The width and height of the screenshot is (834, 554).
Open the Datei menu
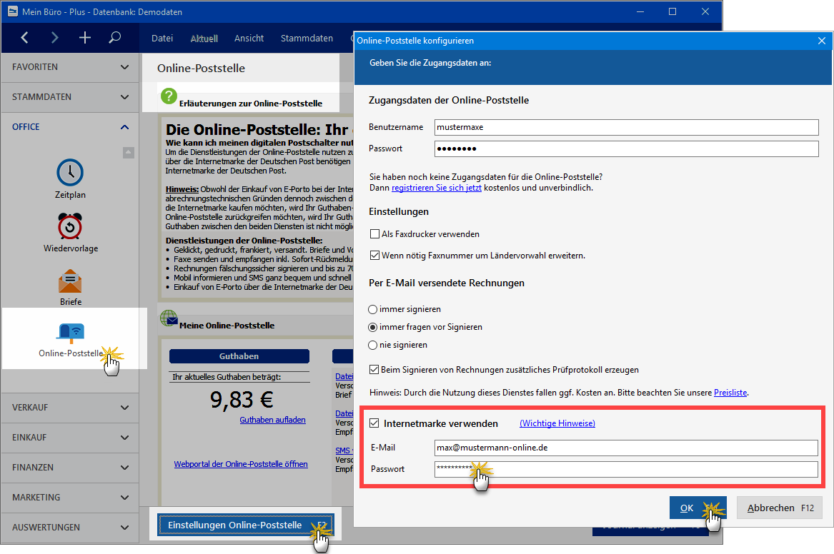[x=162, y=39]
